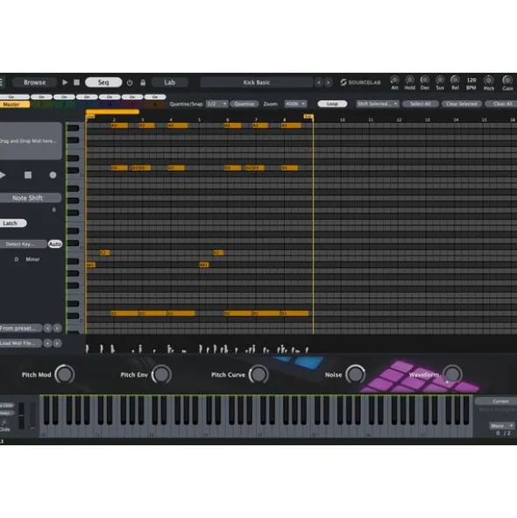Toggle the On switch above track 1
Screen dimensions: 517x518
[42, 96]
